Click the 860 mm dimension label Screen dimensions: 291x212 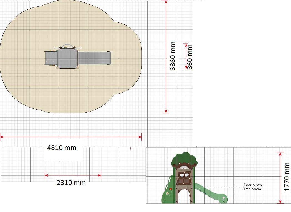tap(190, 57)
